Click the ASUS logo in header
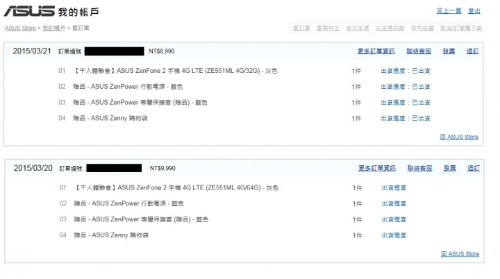The image size is (500, 279). [29, 11]
